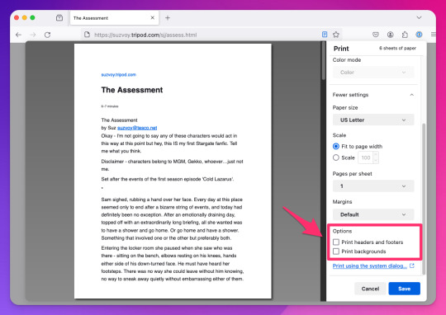Click the Scale percentage input field
This screenshot has width=446, height=315.
tap(366, 157)
